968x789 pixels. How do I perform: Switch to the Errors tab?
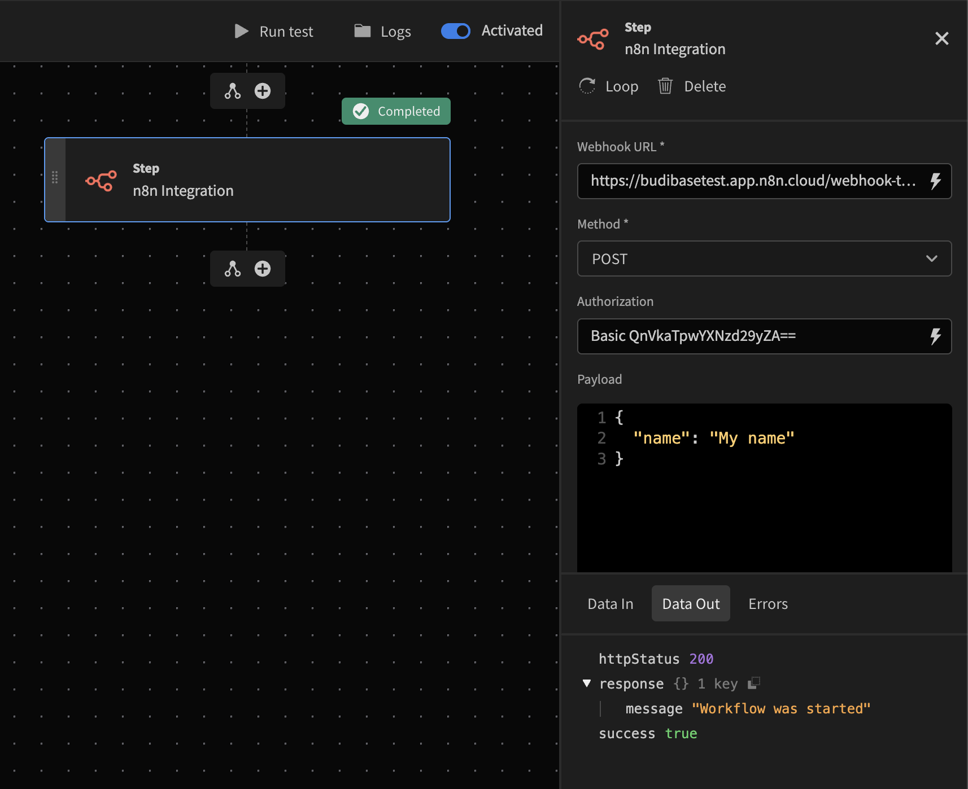coord(768,604)
